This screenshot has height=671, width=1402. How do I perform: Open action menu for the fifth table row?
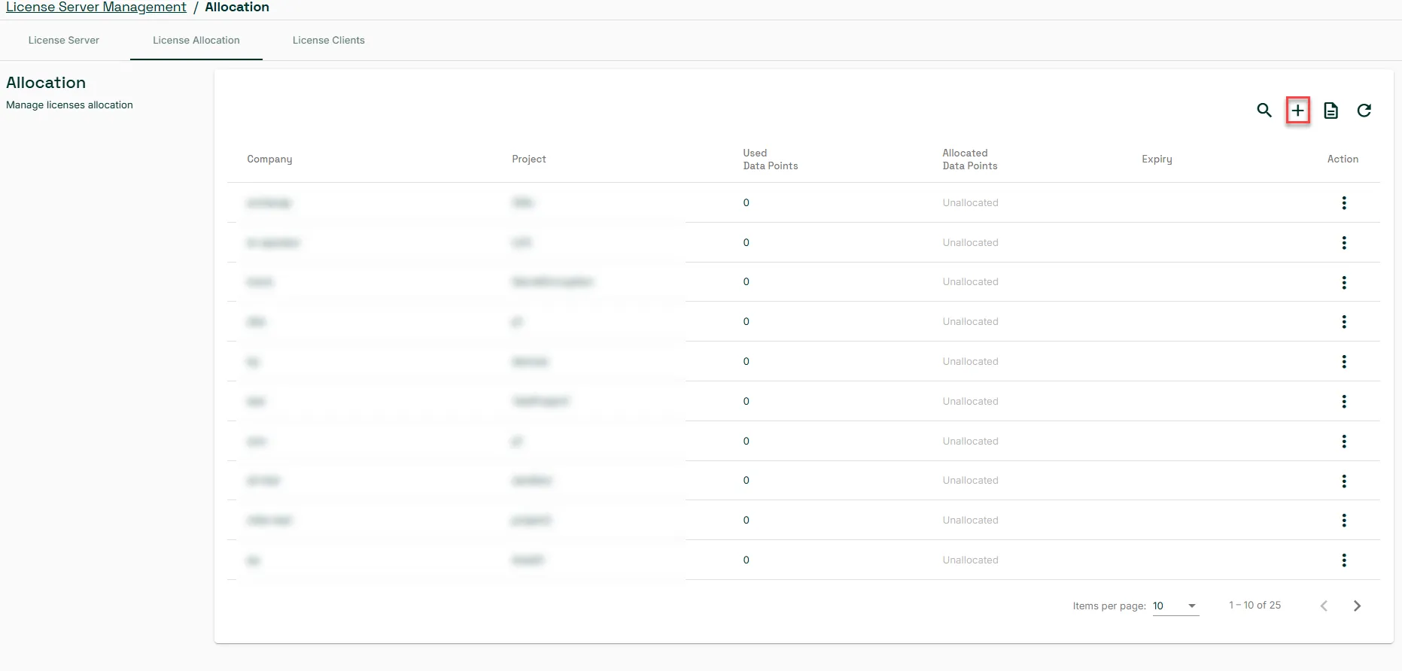point(1344,362)
